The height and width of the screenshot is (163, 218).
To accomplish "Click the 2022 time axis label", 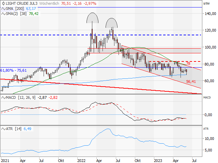I will click(81, 161).
